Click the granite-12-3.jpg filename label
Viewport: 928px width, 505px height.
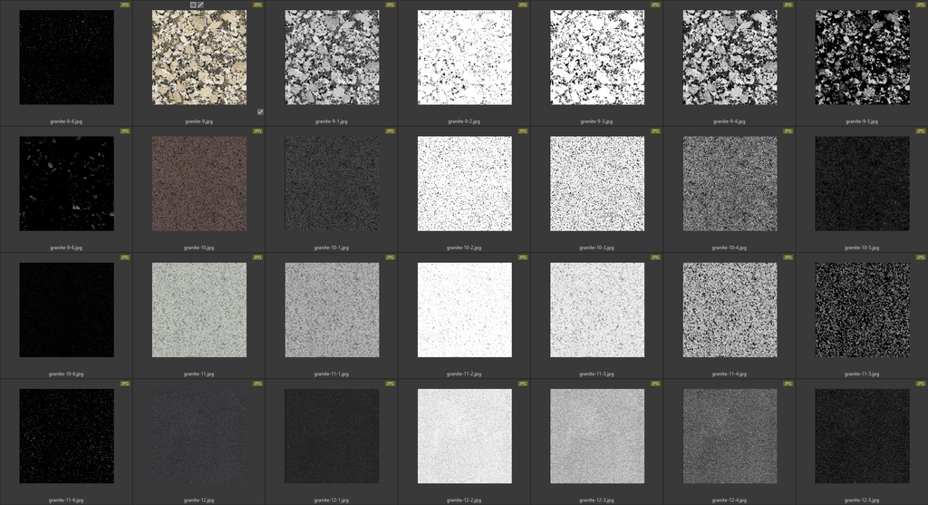click(597, 500)
